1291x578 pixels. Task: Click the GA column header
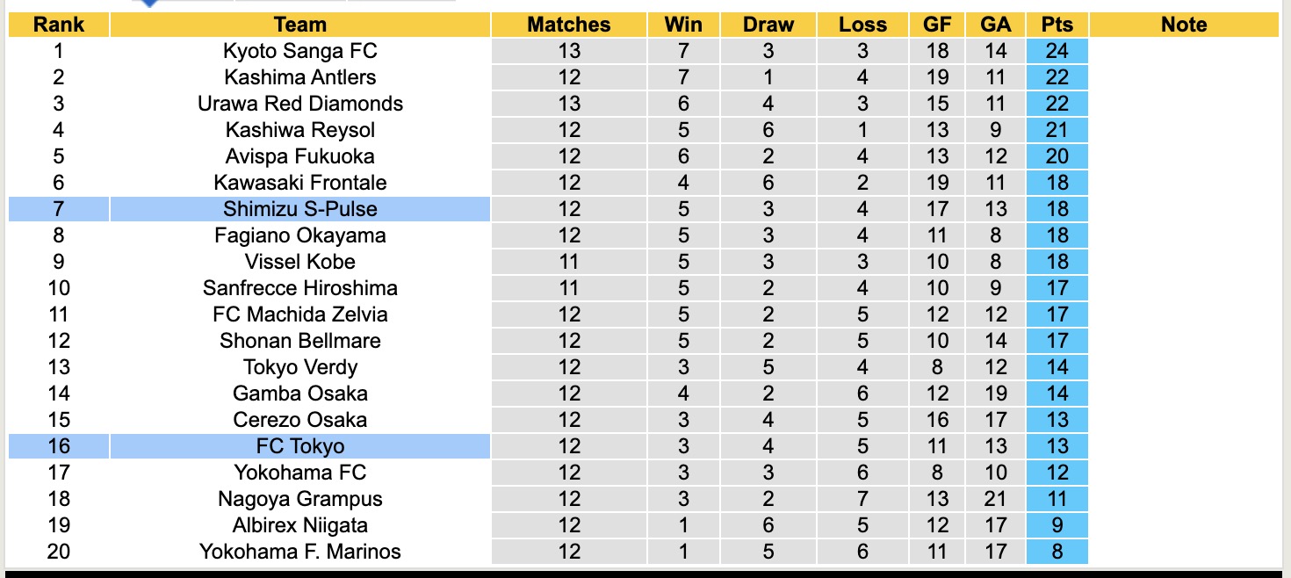pos(995,25)
